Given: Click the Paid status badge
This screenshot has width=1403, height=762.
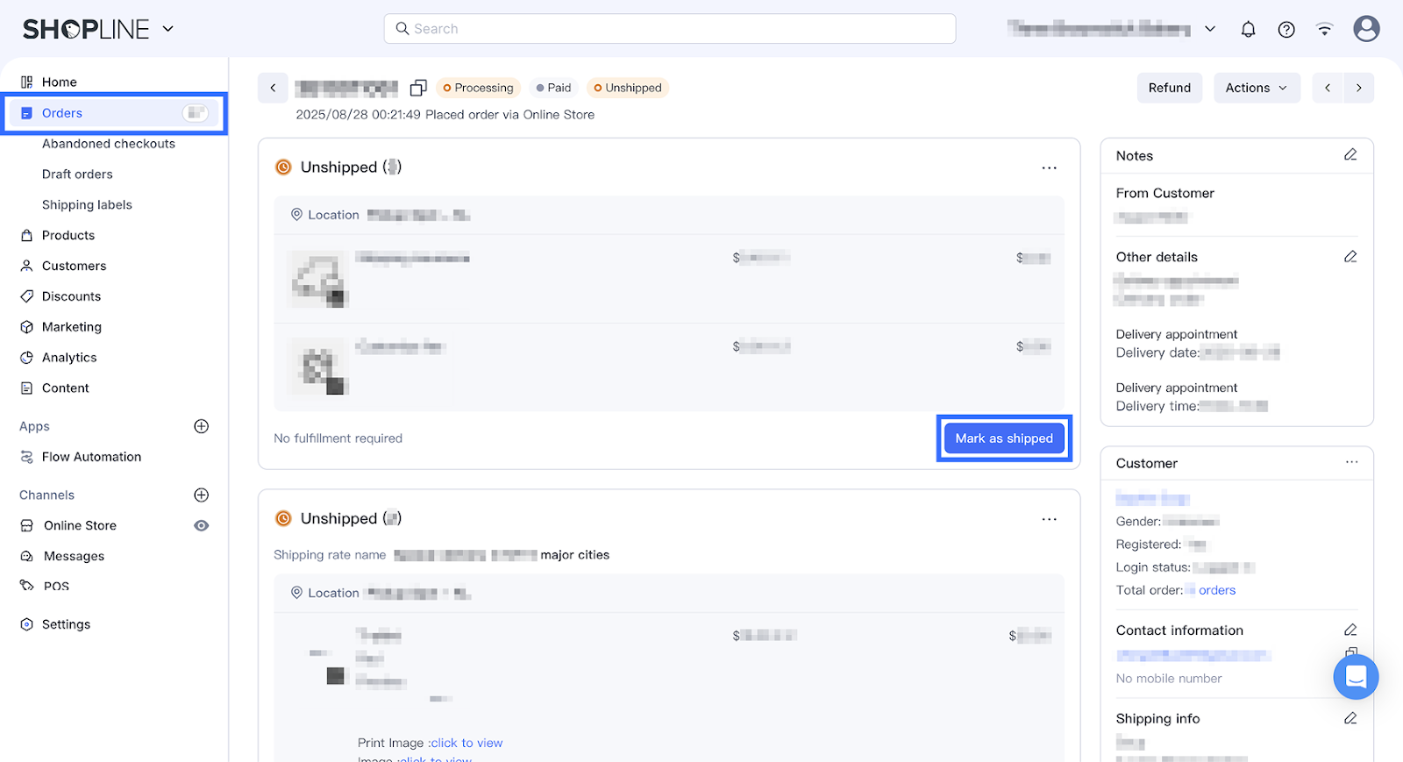Looking at the screenshot, I should click(553, 88).
